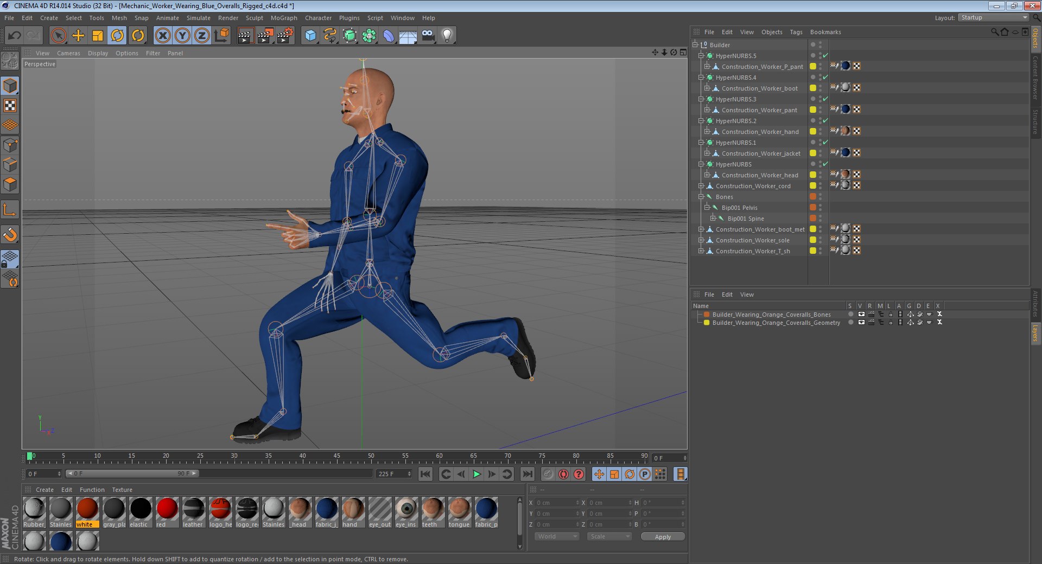The image size is (1042, 564).
Task: Toggle HyperNURBS.5 enable checkmark
Action: [x=825, y=56]
